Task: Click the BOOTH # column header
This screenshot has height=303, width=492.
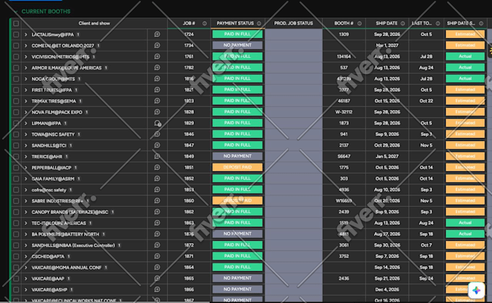Action: pos(344,23)
